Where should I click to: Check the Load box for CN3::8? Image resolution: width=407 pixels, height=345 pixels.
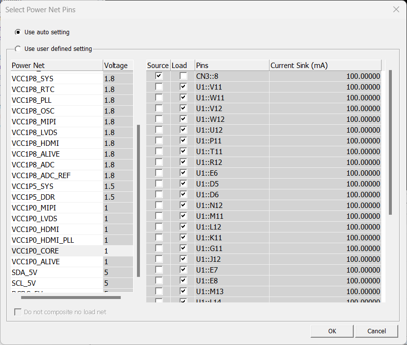point(183,76)
